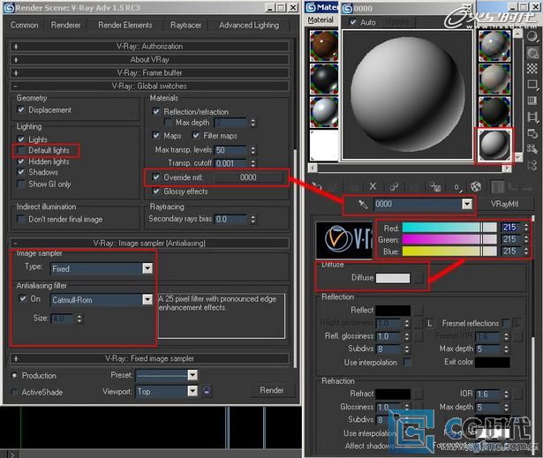Select the empty white sample slot
Image resolution: width=543 pixels, height=458 pixels.
pos(324,145)
